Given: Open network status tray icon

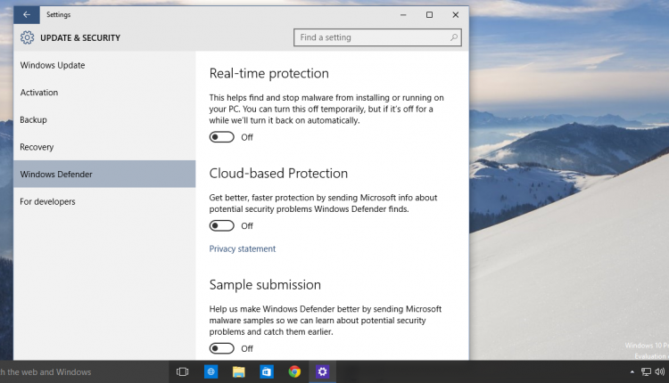Looking at the screenshot, I should (647, 372).
